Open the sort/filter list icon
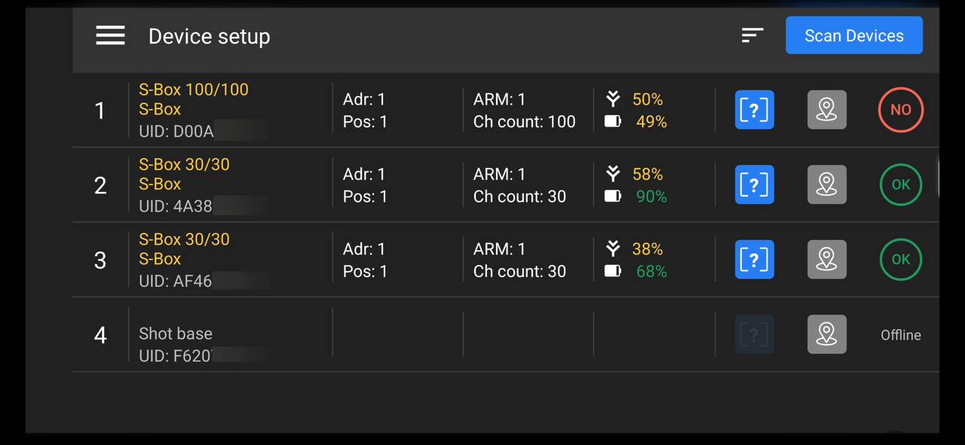Image resolution: width=965 pixels, height=445 pixels. (752, 35)
